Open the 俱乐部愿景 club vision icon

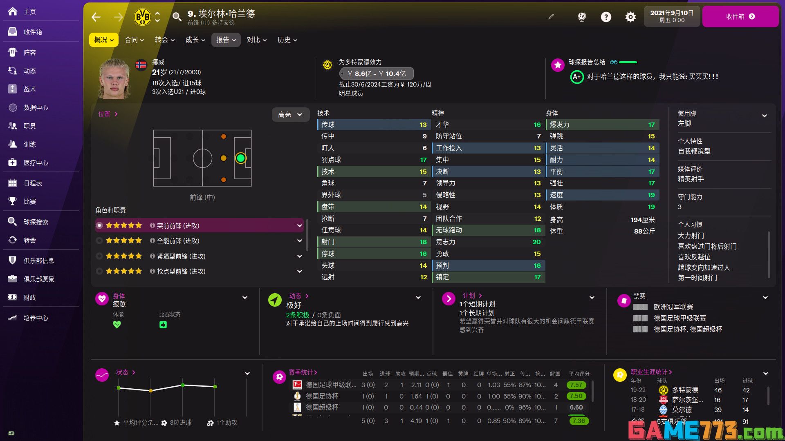point(13,279)
